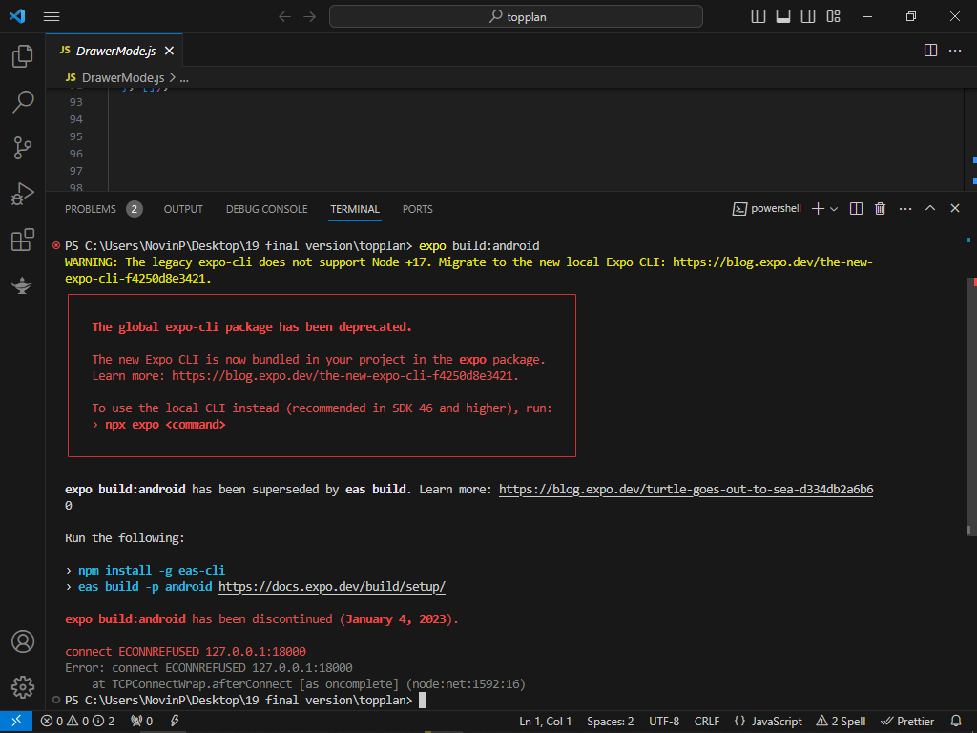The height and width of the screenshot is (733, 977).
Task: Open the Explorer view in activity bar
Action: (x=23, y=56)
